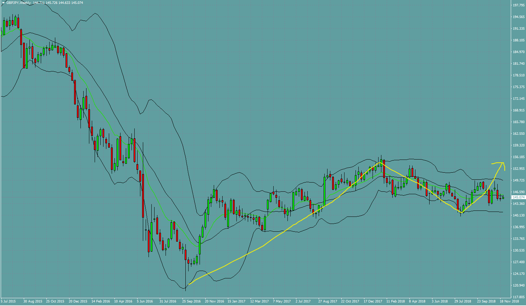Select the 5 Jun 2016 date label

146,301
